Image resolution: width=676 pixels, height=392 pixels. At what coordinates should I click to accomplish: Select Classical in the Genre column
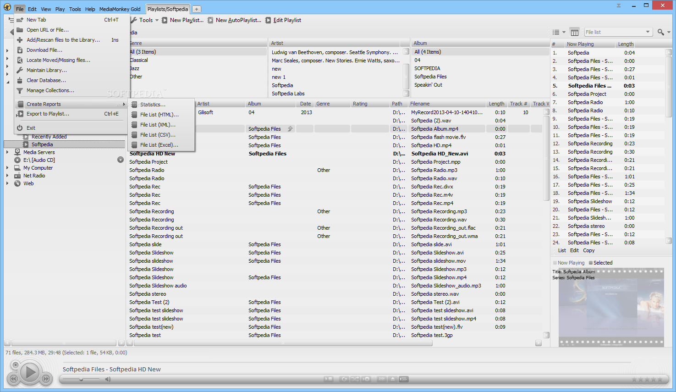coord(138,60)
